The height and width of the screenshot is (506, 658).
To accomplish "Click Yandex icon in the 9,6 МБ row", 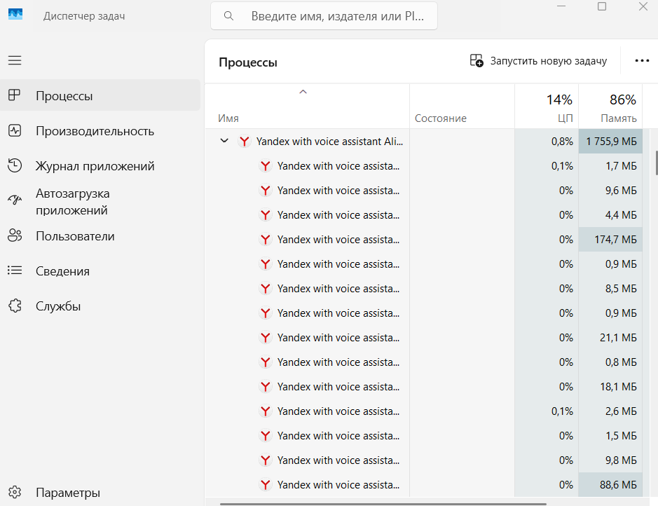I will (x=265, y=191).
